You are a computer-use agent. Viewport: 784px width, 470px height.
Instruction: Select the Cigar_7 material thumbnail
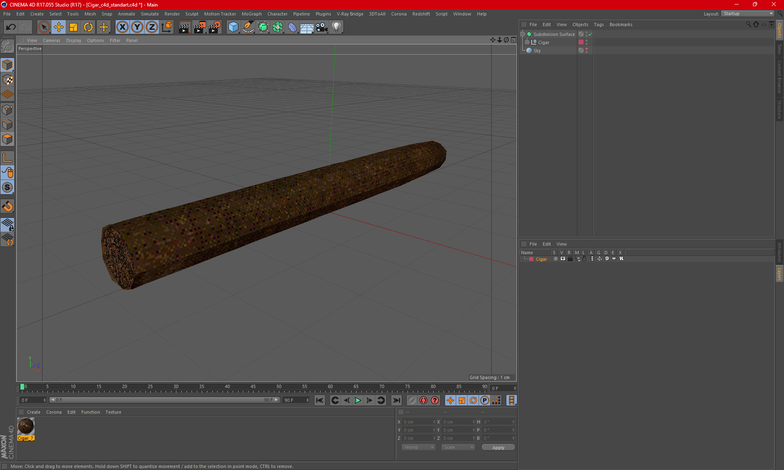pos(26,426)
